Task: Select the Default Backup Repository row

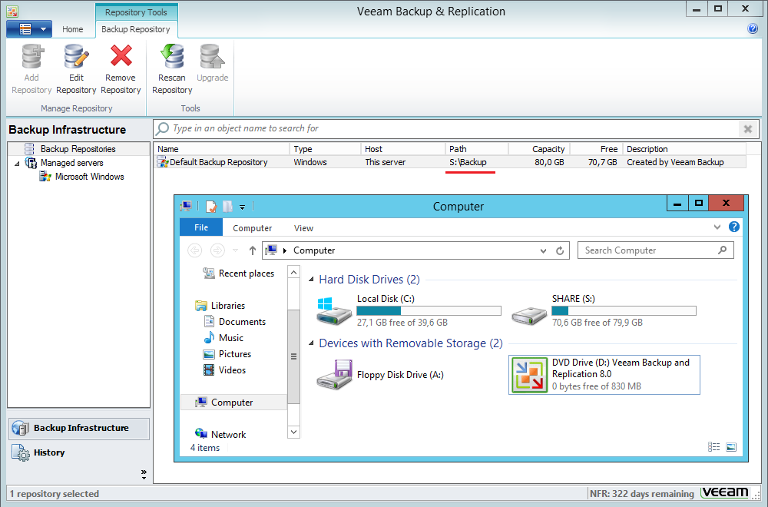Action: pos(450,162)
